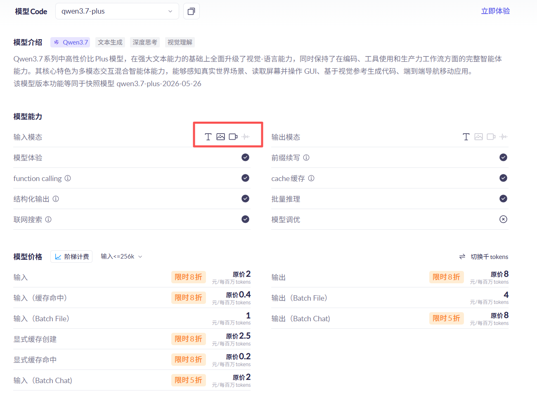This screenshot has height=400, width=537.
Task: Click the price 4 for 输出（Batch File）
Action: (x=506, y=295)
